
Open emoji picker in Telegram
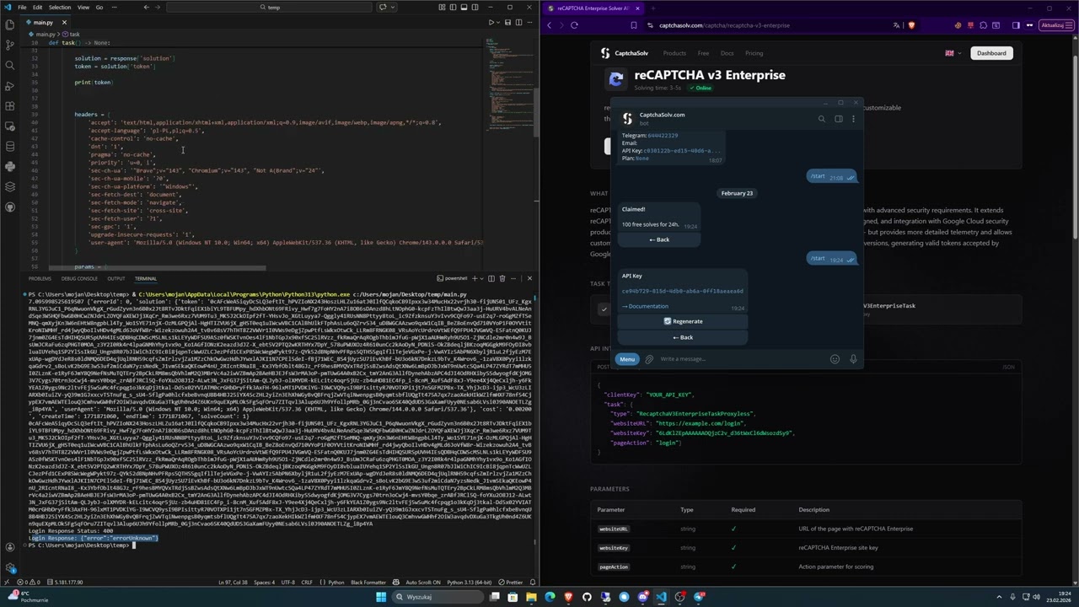click(x=835, y=359)
